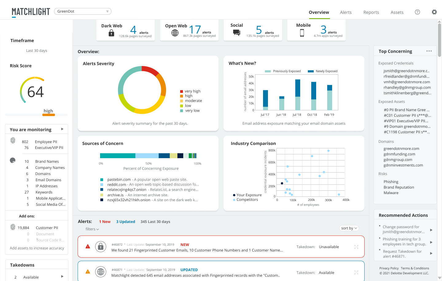Image resolution: width=442 pixels, height=281 pixels.
Task: Click the Dark Web lock icon
Action: 111,33
